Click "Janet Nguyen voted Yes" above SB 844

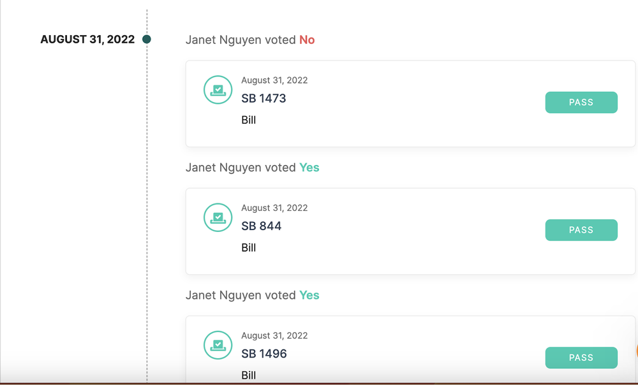tap(252, 168)
